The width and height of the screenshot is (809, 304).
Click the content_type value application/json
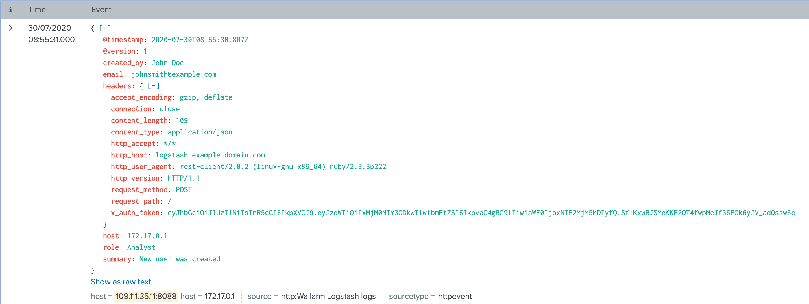pos(200,132)
